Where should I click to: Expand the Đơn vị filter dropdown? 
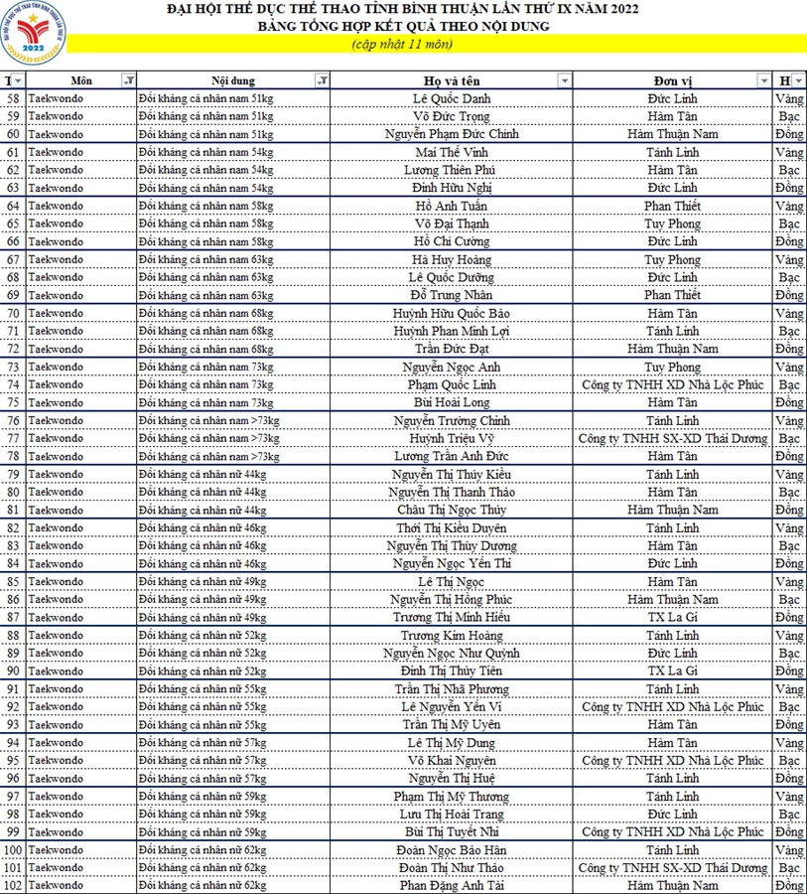click(x=763, y=80)
